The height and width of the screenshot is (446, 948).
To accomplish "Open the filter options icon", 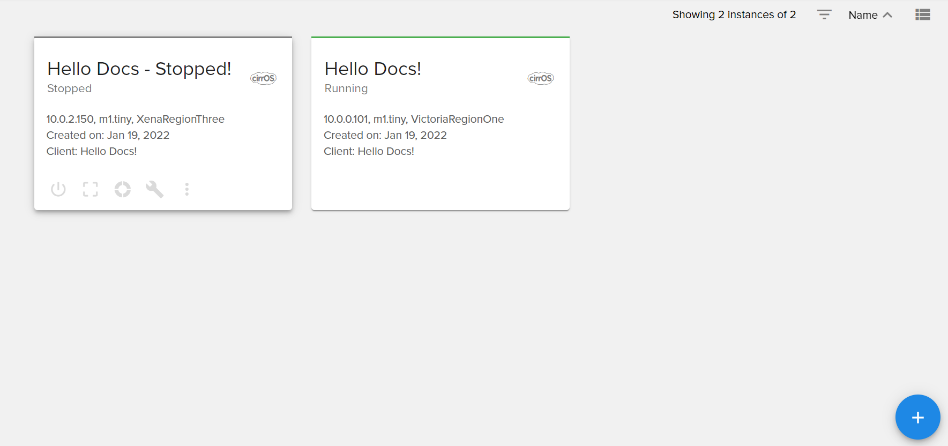I will point(824,15).
